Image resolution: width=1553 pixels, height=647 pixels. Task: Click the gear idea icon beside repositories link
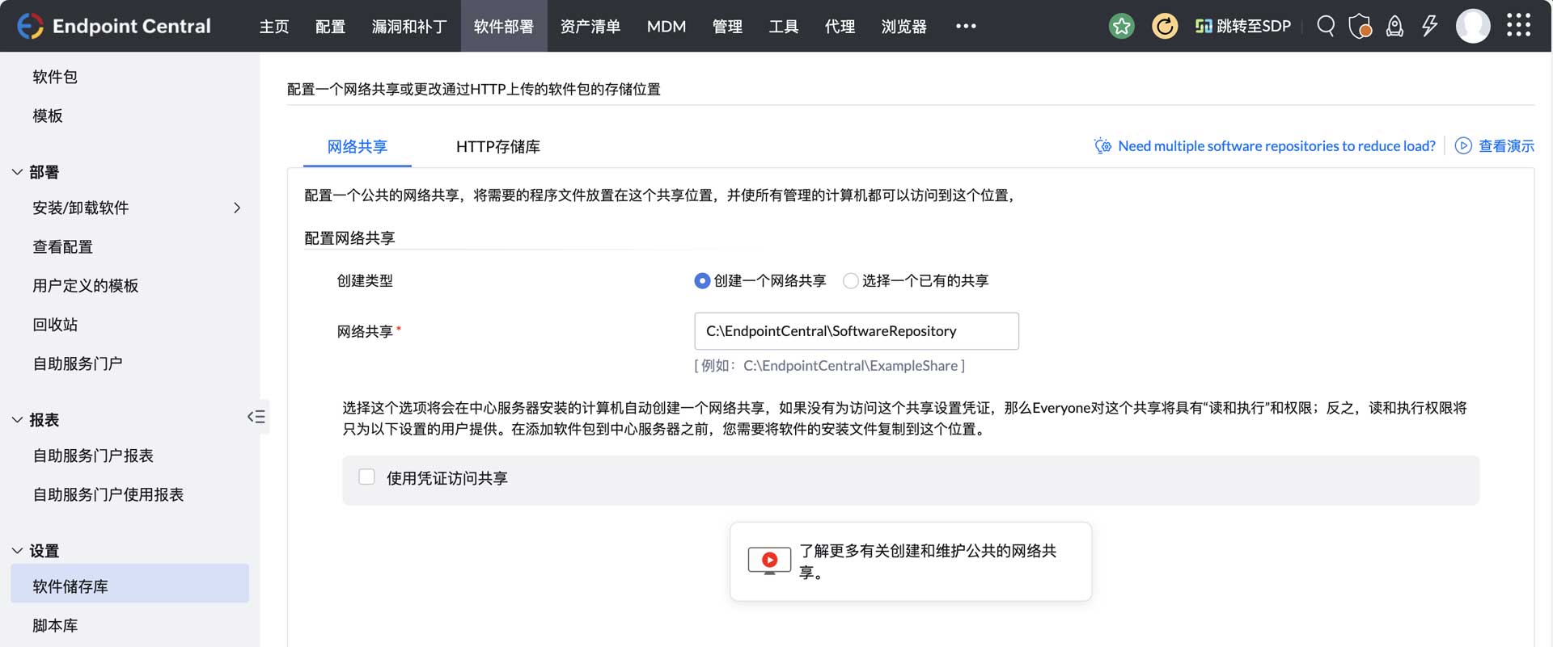(1102, 145)
